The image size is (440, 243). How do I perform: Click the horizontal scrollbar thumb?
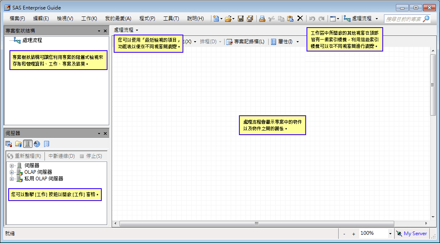[257, 224]
